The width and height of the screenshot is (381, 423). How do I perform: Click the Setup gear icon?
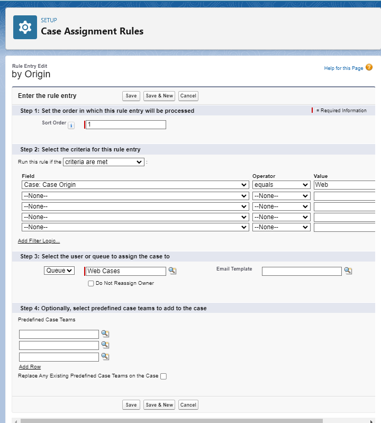coord(24,28)
